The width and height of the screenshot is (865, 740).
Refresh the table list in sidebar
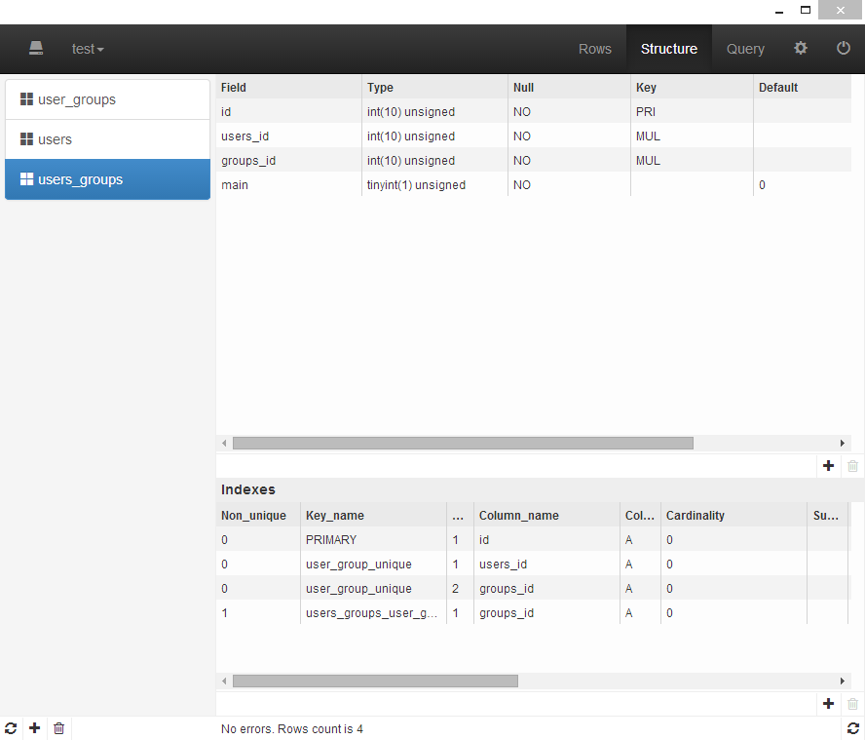(11, 728)
